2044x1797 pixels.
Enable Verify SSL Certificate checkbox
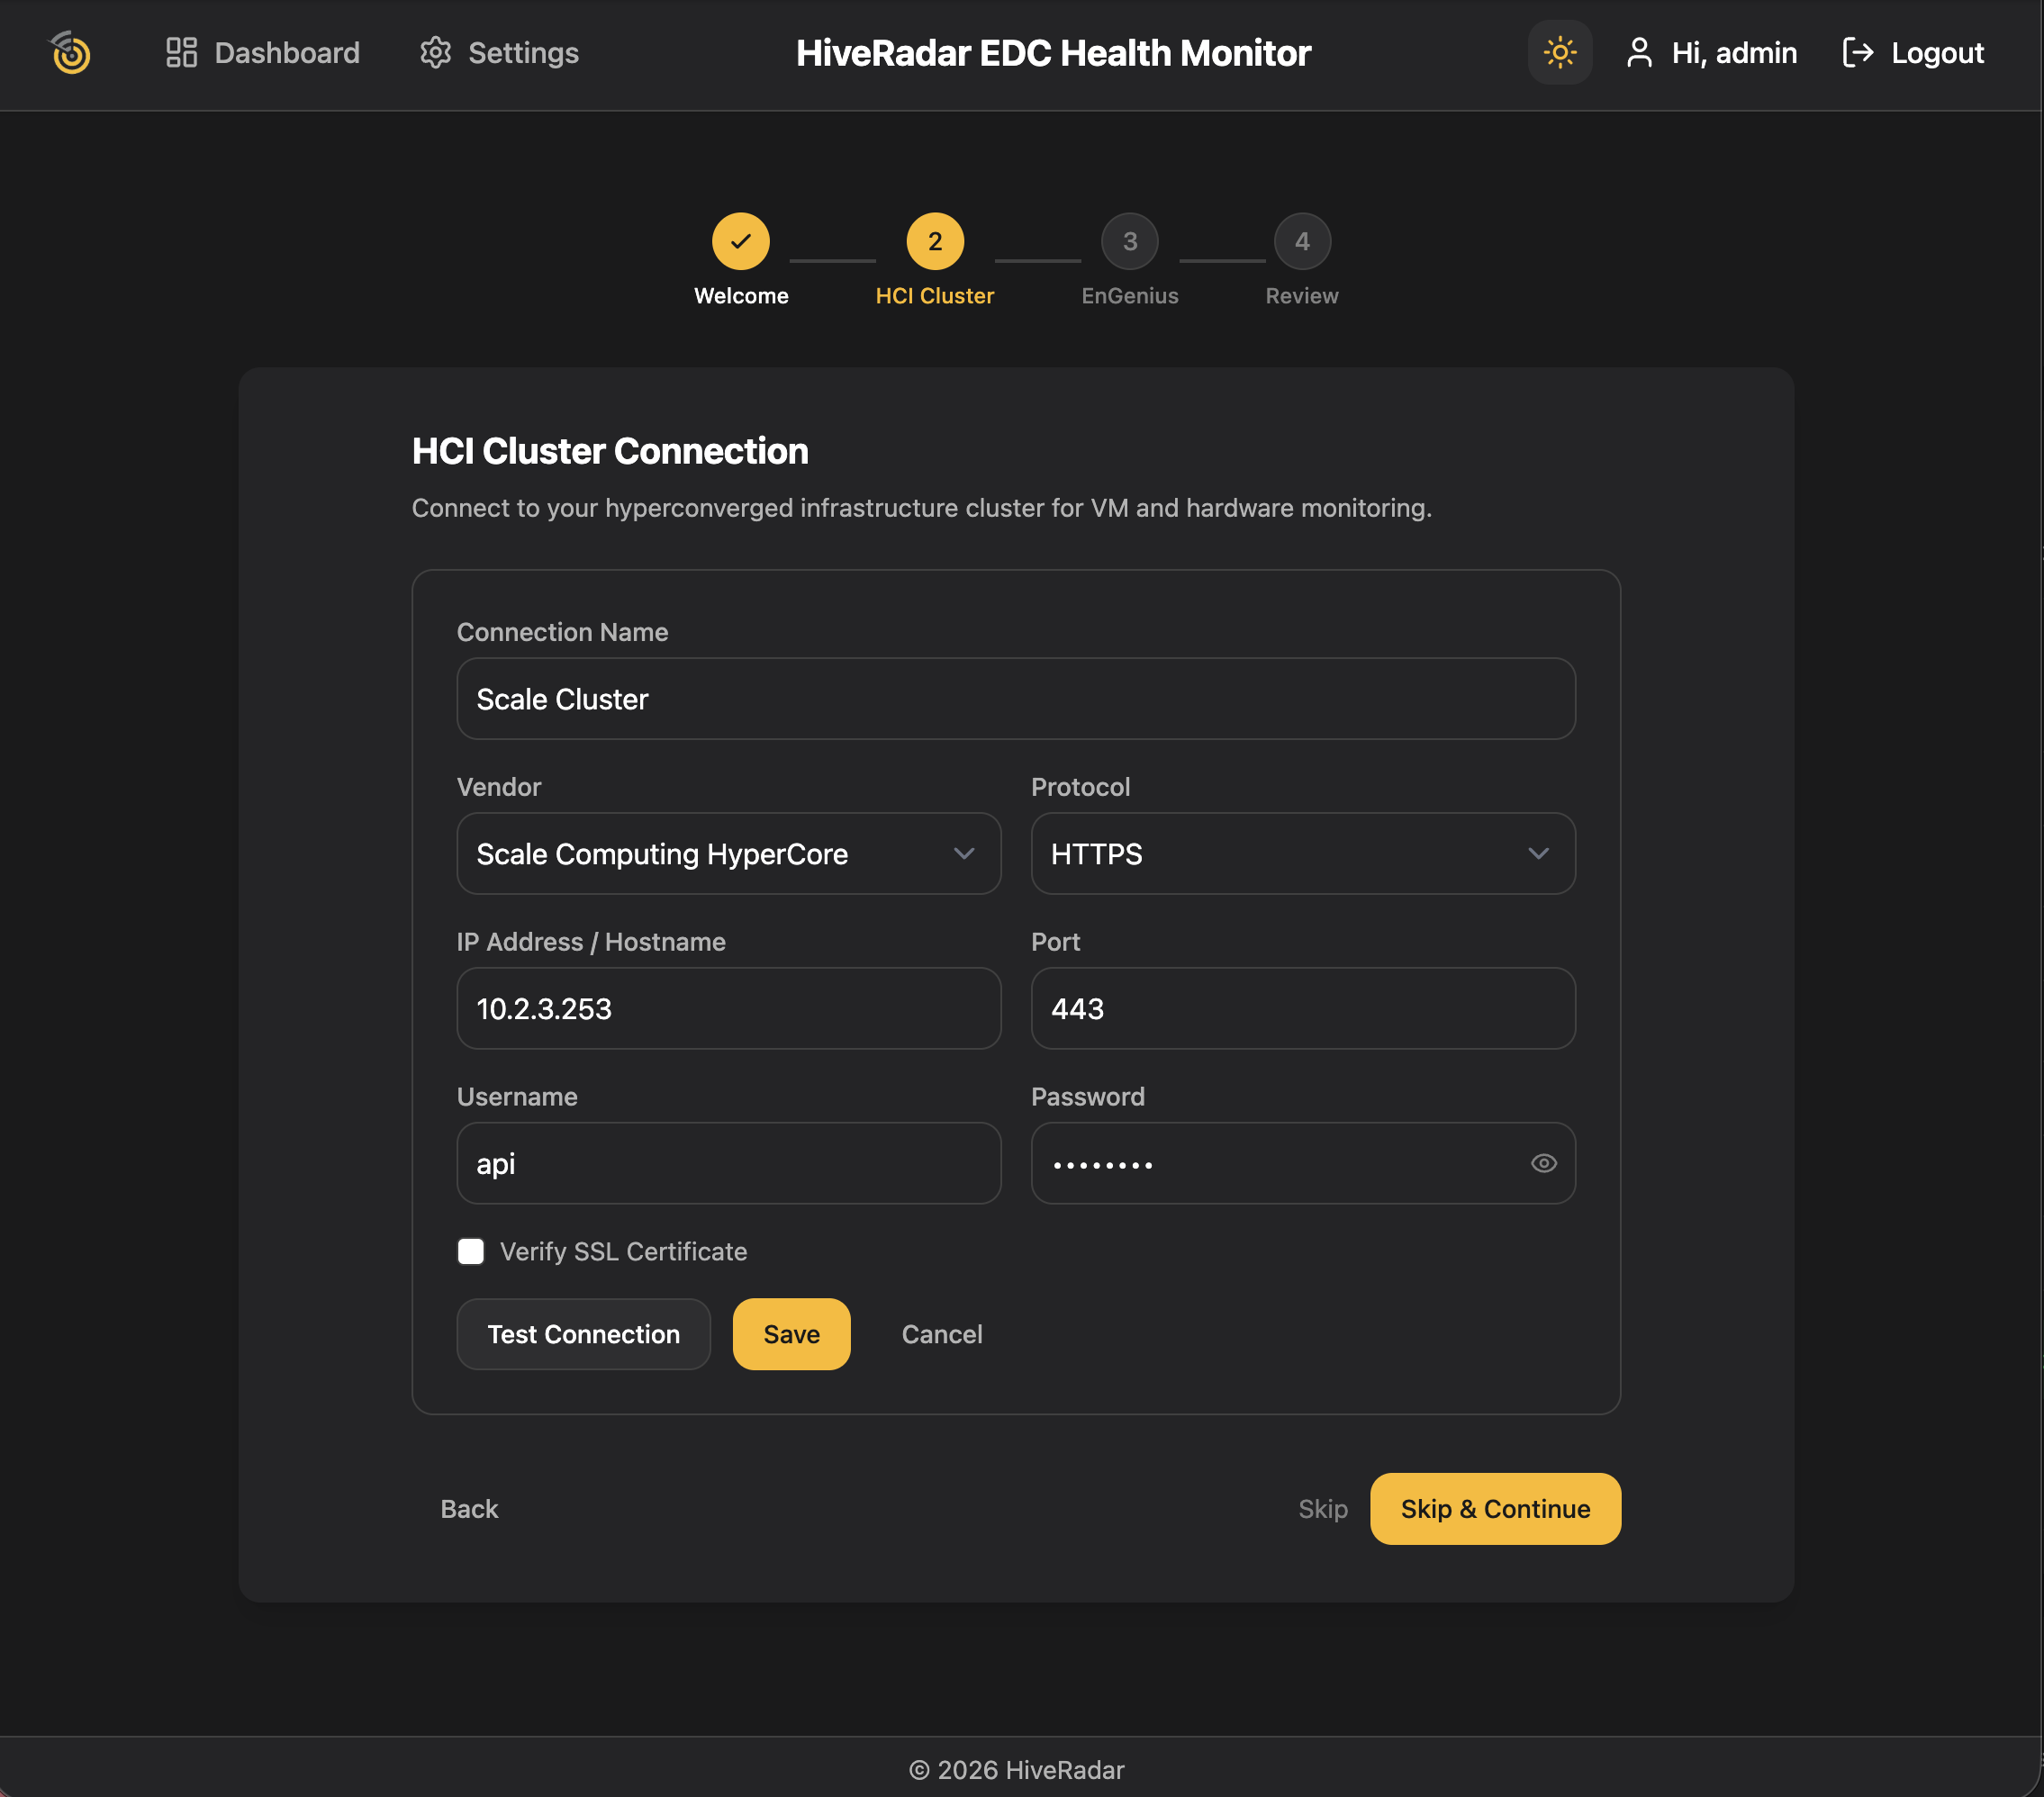471,1252
